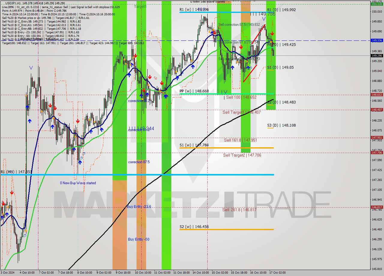Image resolution: width=384 pixels, height=276 pixels.
Task: Click the blue 'correction 87.5' label
Action: [139, 162]
